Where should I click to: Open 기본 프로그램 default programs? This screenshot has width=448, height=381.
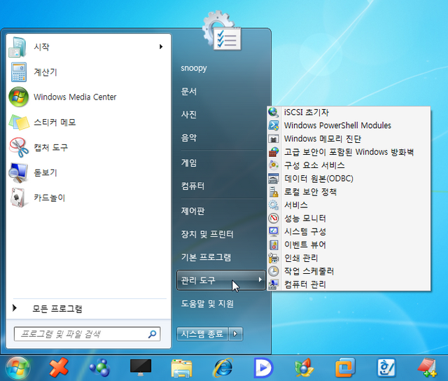click(206, 257)
